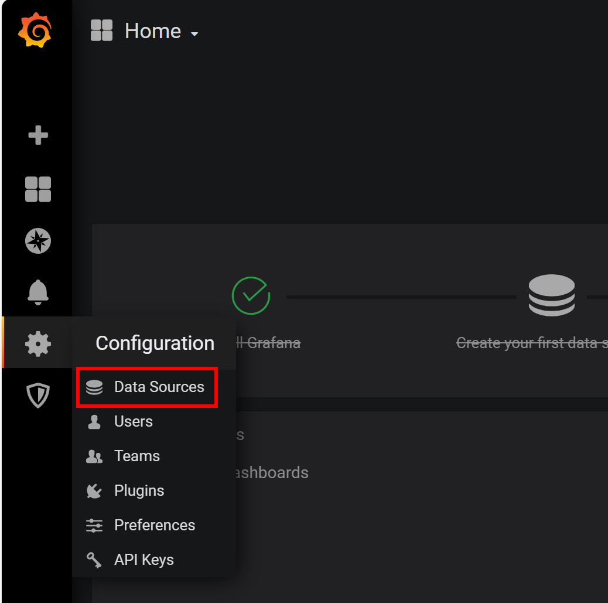
Task: Click the Configuration gear icon
Action: click(x=38, y=344)
